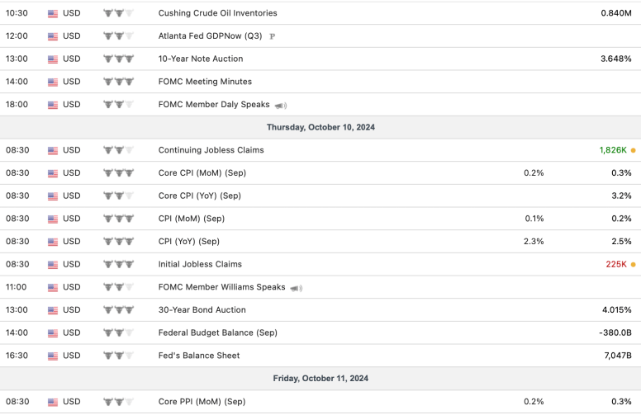
Task: Click the Friday, October 11, 2024 date header
Action: pyautogui.click(x=320, y=378)
